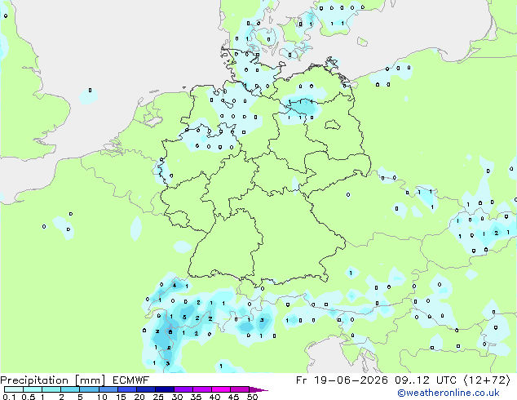
Task: Click the 0.1–0.5 mm legend color box
Action: coord(14,389)
